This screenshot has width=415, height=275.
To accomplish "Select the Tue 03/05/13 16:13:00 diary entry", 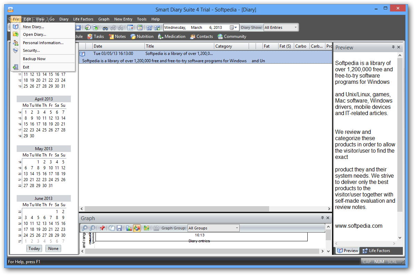I will (x=205, y=57).
